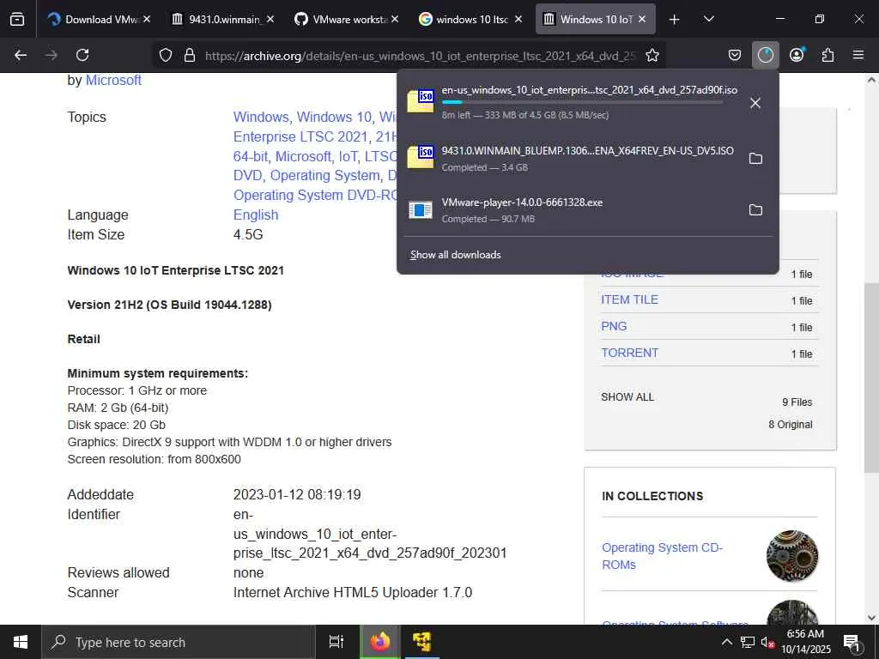
Task: Bookmark this page with star icon
Action: click(x=652, y=56)
